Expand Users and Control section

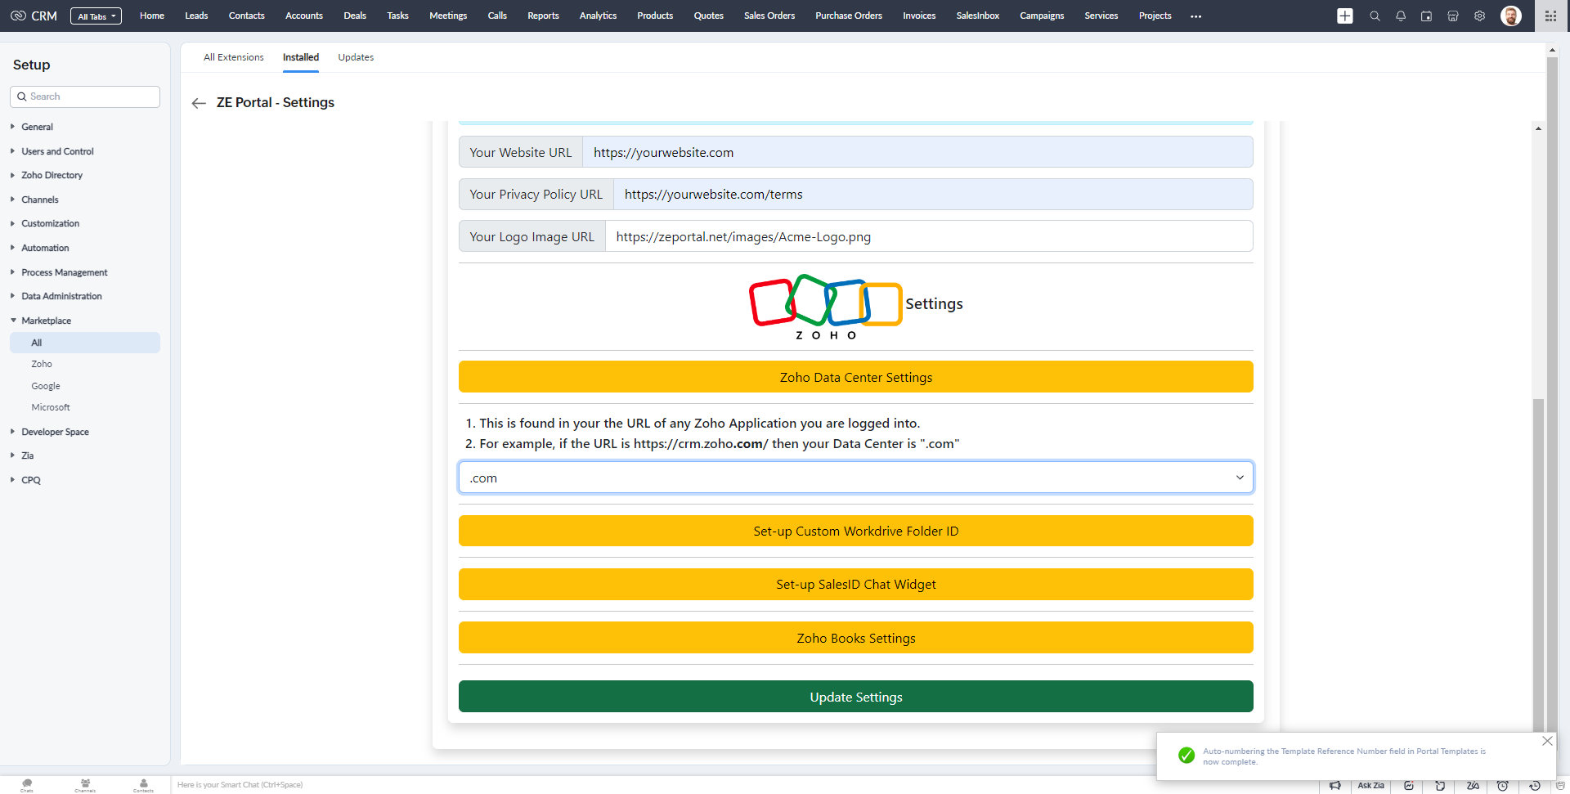coord(57,151)
